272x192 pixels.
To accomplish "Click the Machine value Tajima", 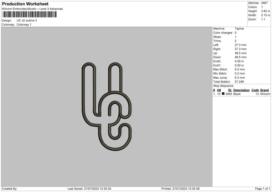I will click(x=239, y=29).
